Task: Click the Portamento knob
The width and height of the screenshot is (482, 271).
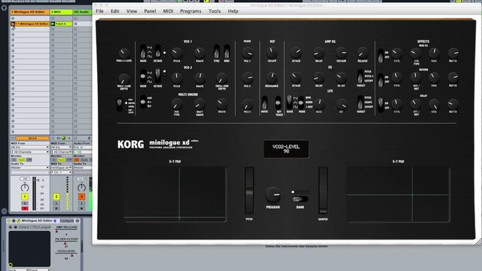Action: (x=124, y=53)
